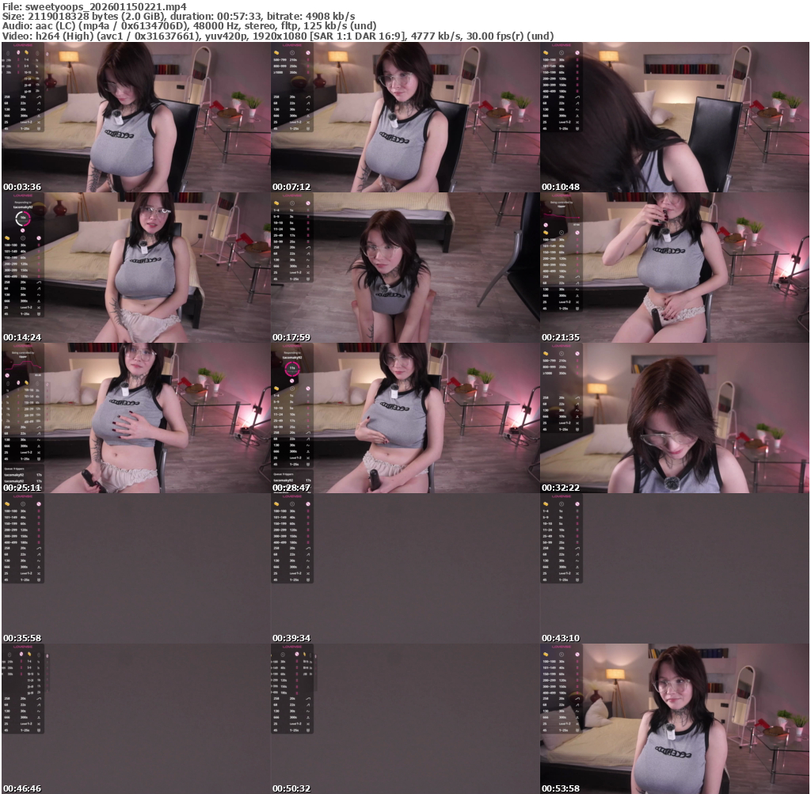Open the blank frame thumbnail stamped 00:46:46
This screenshot has height=794, width=811.
click(136, 719)
